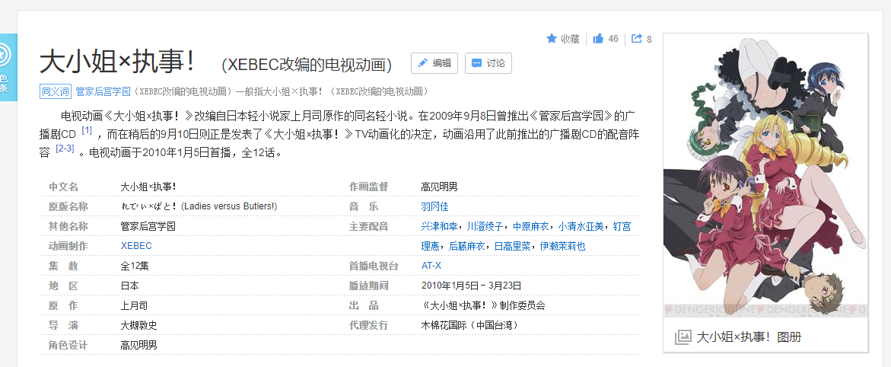Open the XEBEC animation studio link

pos(136,246)
